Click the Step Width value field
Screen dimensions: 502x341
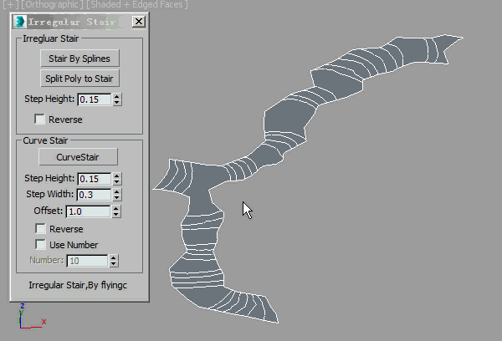(94, 195)
